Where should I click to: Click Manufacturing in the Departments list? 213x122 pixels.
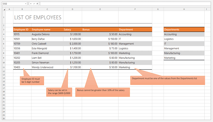pos(184,53)
